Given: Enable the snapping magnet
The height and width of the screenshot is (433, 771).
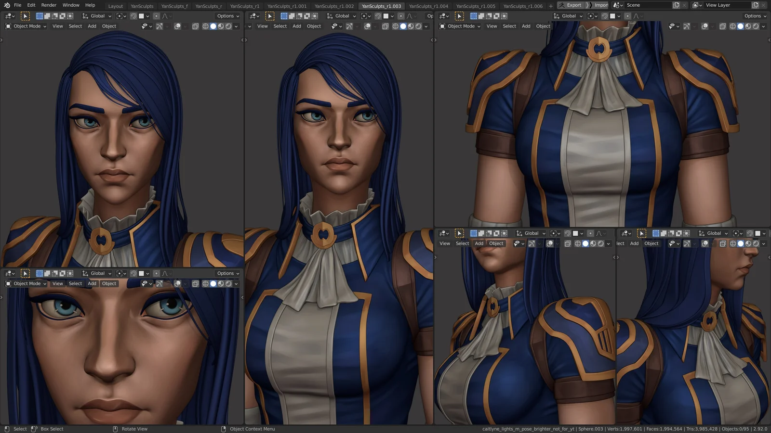Looking at the screenshot, I should click(133, 16).
